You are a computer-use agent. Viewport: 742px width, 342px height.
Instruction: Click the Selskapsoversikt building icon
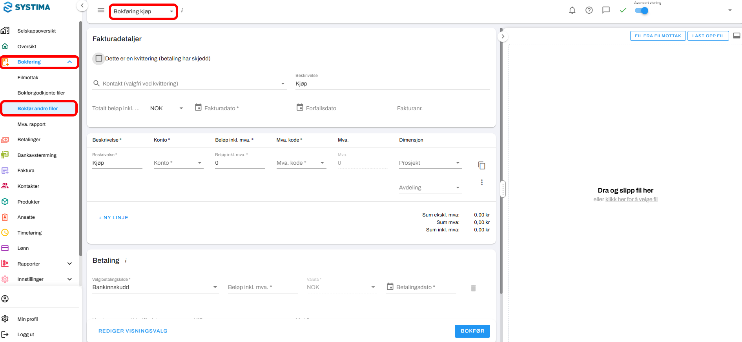click(x=5, y=31)
